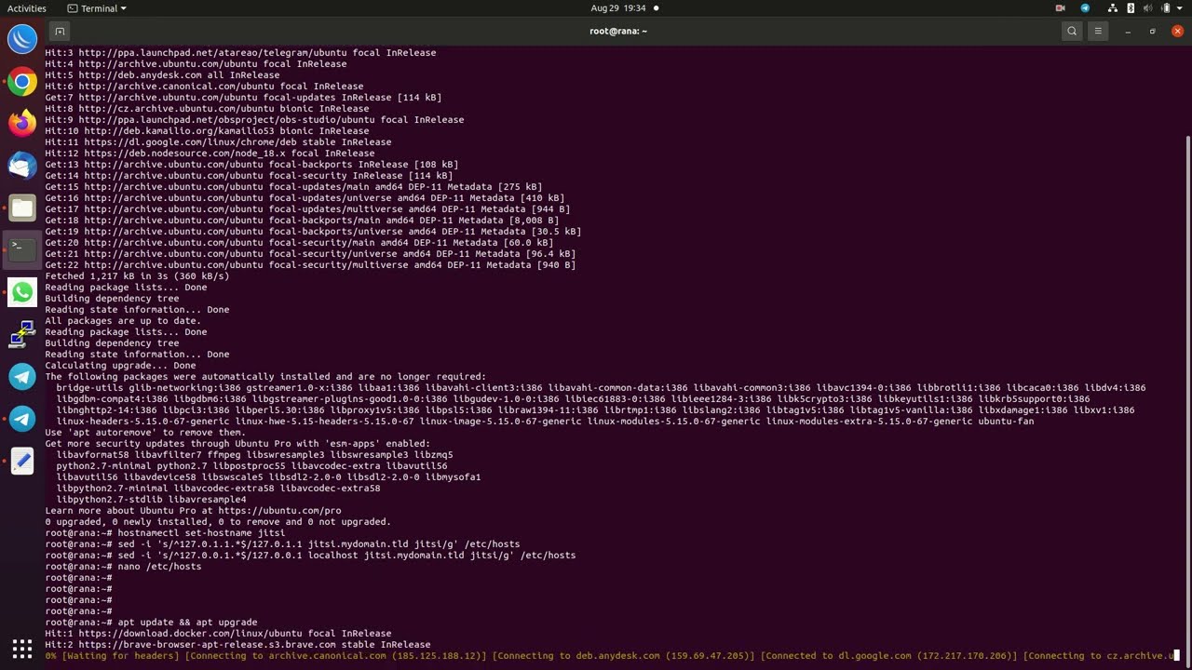Image resolution: width=1192 pixels, height=670 pixels.
Task: Open the calendar via Aug 29 19:34 clock
Action: coord(618,8)
